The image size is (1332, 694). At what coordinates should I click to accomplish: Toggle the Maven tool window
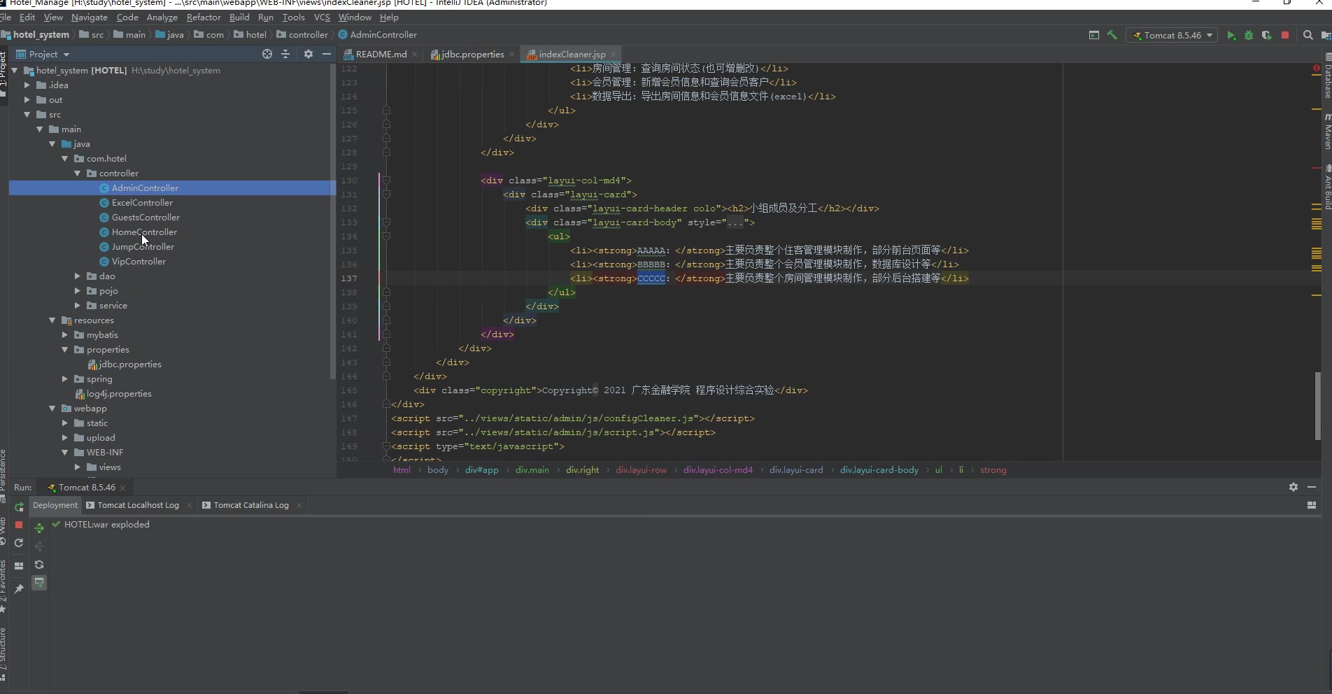[1327, 132]
